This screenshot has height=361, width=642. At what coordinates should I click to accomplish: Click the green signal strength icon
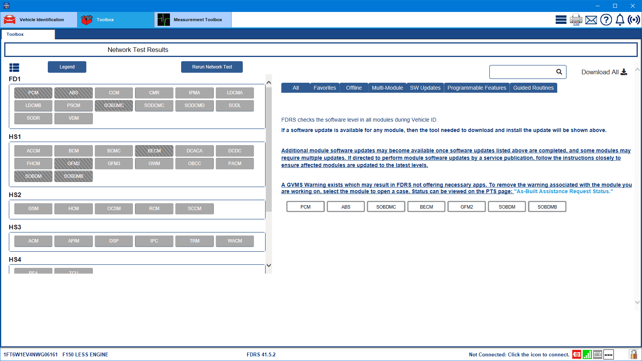(x=587, y=354)
